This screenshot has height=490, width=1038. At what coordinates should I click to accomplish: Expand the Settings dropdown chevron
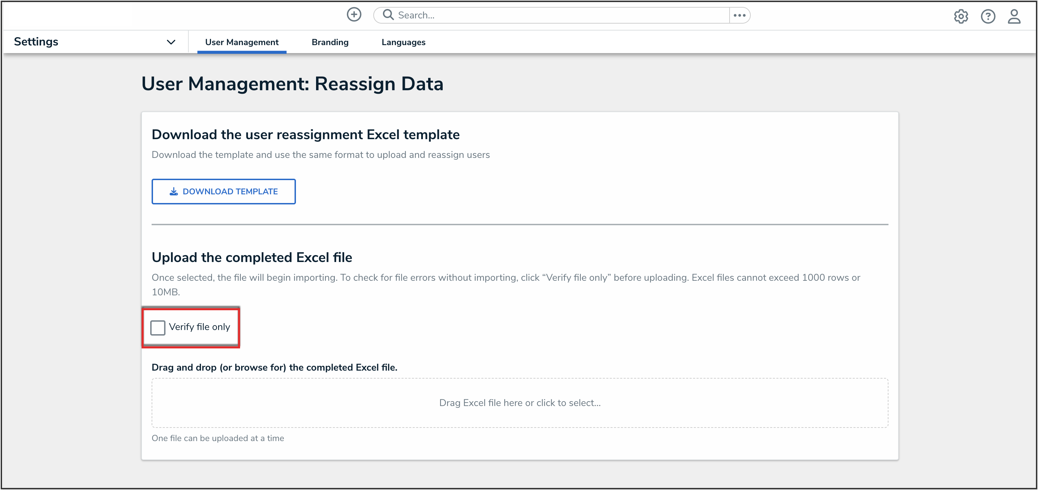pyautogui.click(x=171, y=42)
